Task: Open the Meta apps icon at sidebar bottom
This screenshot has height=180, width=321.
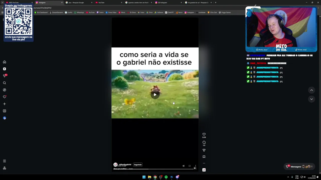Action: coord(5,168)
